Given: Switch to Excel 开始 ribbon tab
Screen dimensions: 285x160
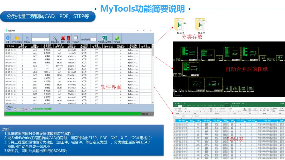Looking at the screenshot, I should [180, 106].
